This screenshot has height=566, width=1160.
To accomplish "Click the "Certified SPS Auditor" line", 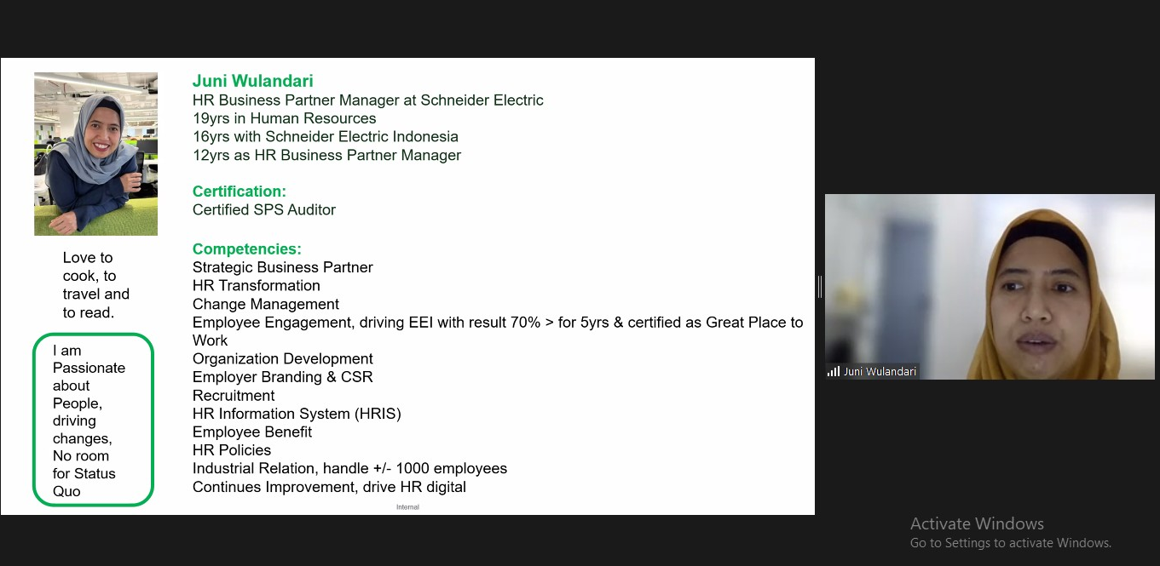I will click(x=264, y=210).
